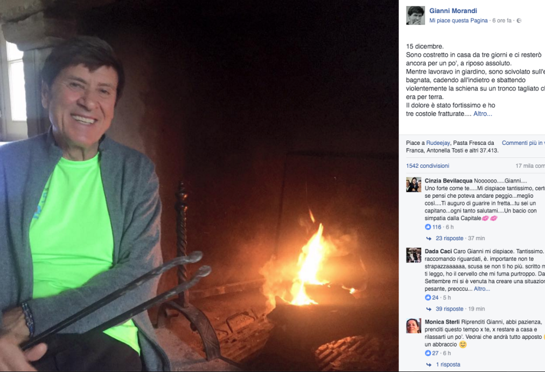Image resolution: width=545 pixels, height=372 pixels.
Task: Open Commenti più in vista sorting
Action: coord(523,143)
